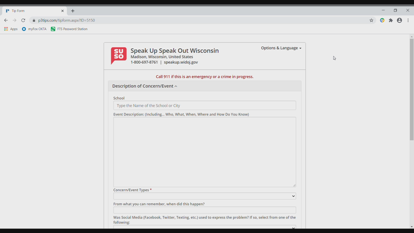Open the Options & Language dropdown
414x233 pixels.
[281, 48]
